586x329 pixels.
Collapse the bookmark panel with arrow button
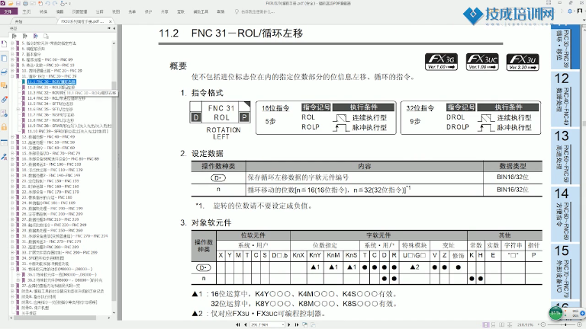coord(114,28)
